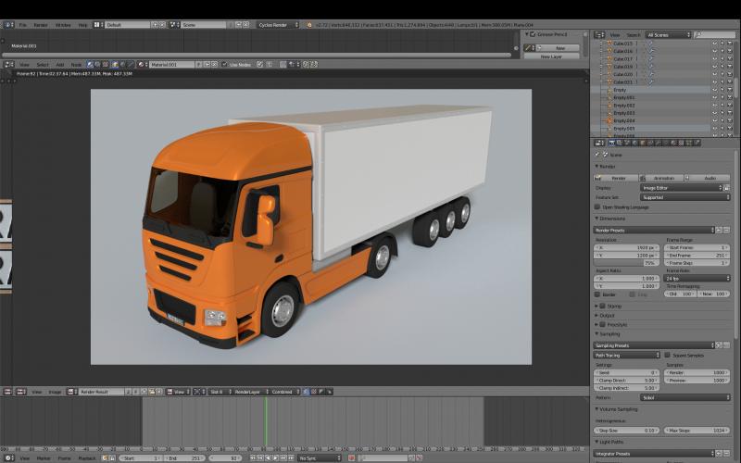Toggle renderability camera for Cube.020
This screenshot has width=741, height=463.
[x=730, y=74]
